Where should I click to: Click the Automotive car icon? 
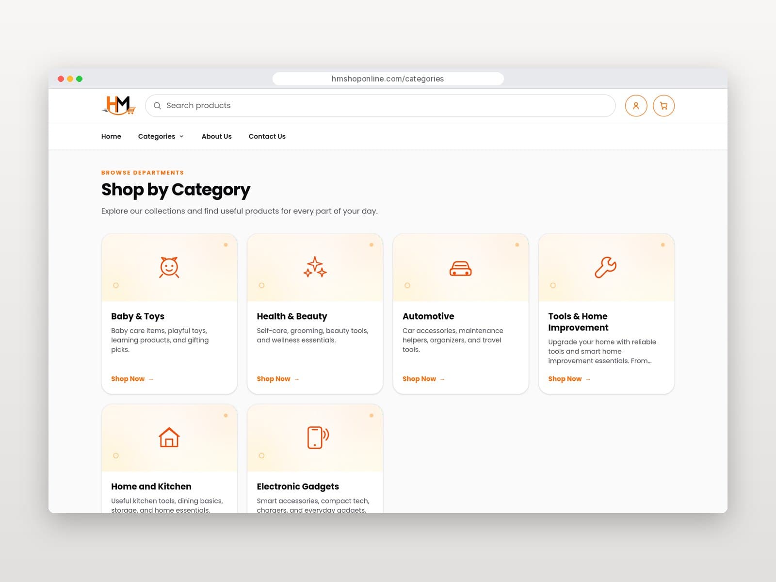tap(461, 268)
